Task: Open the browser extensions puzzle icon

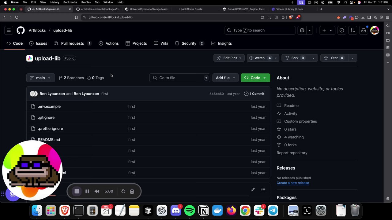Action: 357,17
